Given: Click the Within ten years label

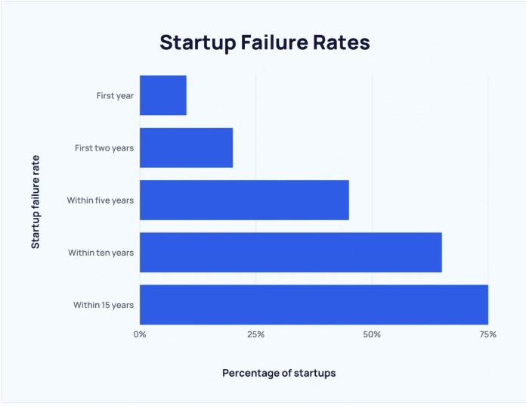Looking at the screenshot, I should pyautogui.click(x=101, y=252).
